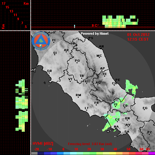155x155 pixels.
Task: Click the 11 height axis label
Action: pos(15,15)
